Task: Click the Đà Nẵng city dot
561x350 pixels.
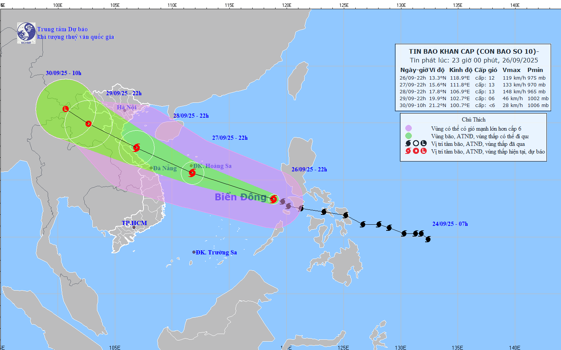Action: coord(151,168)
